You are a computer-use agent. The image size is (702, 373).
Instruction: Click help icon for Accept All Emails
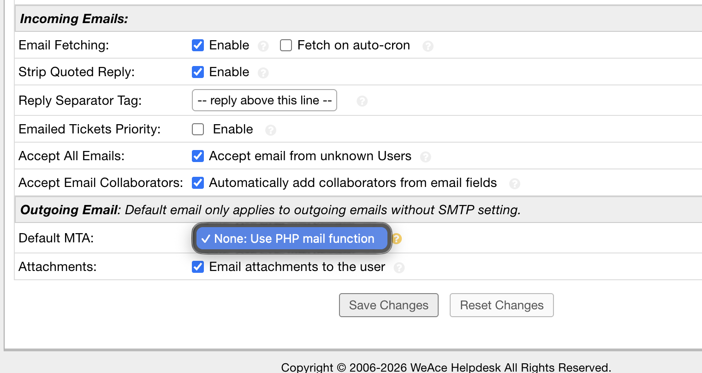click(426, 157)
